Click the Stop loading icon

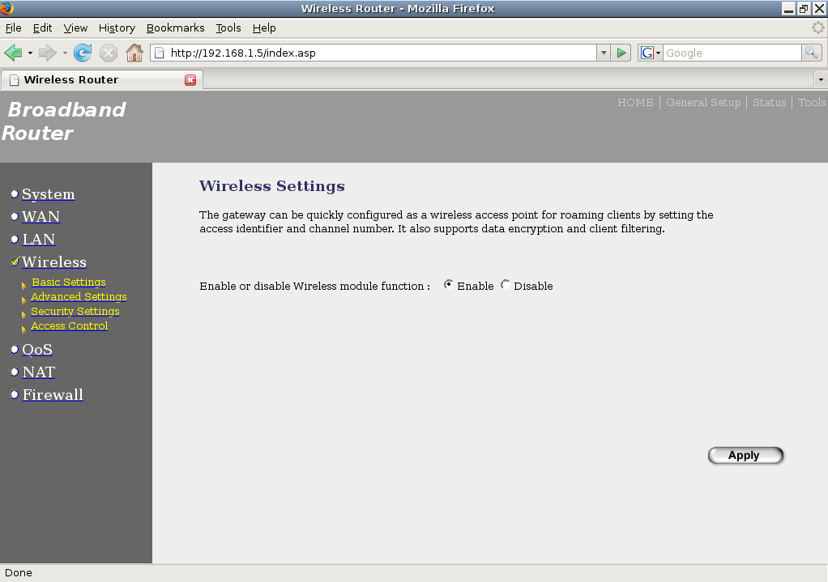point(109,53)
